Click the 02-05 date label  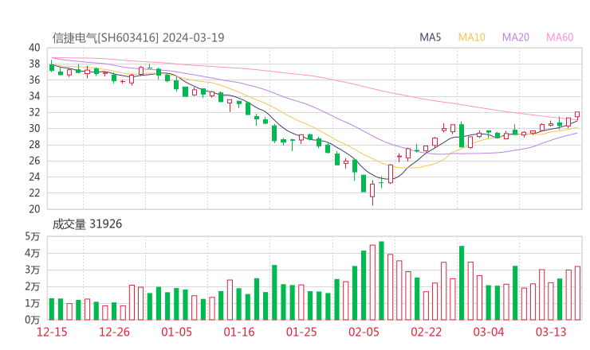coord(364,332)
